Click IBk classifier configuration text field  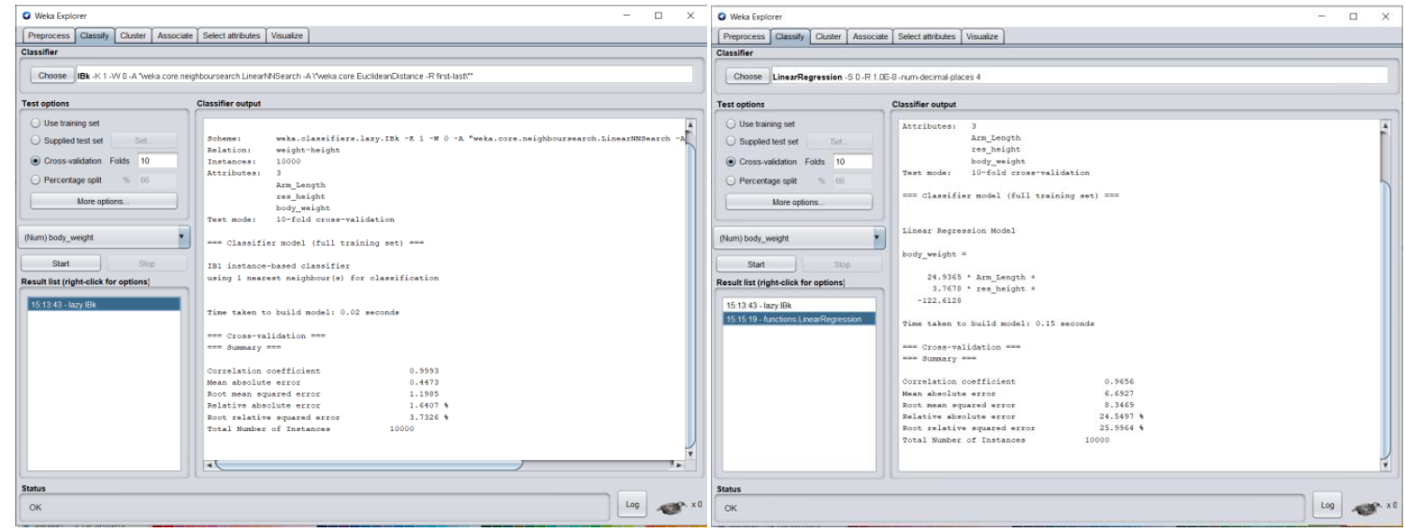(384, 75)
